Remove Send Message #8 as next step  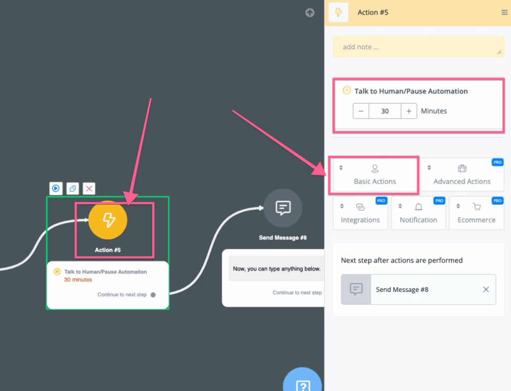tap(486, 289)
